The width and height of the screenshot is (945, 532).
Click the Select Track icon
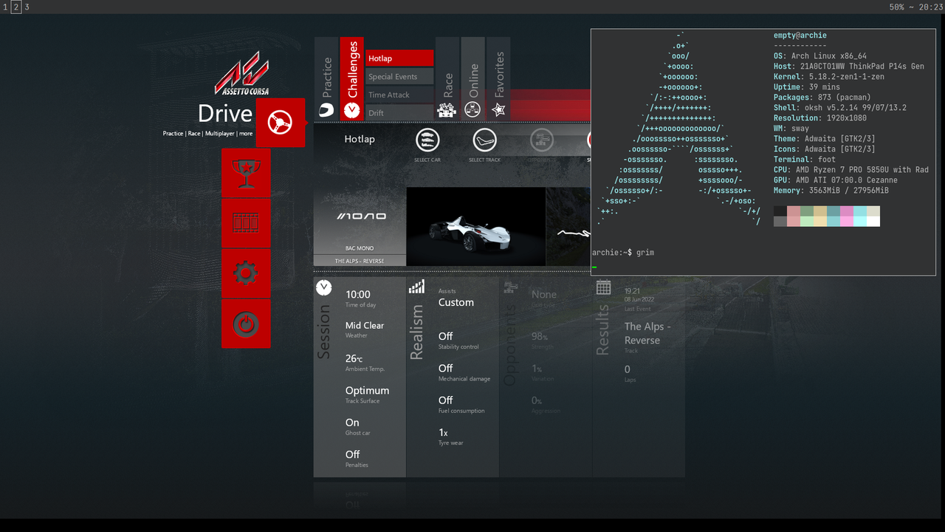point(484,140)
